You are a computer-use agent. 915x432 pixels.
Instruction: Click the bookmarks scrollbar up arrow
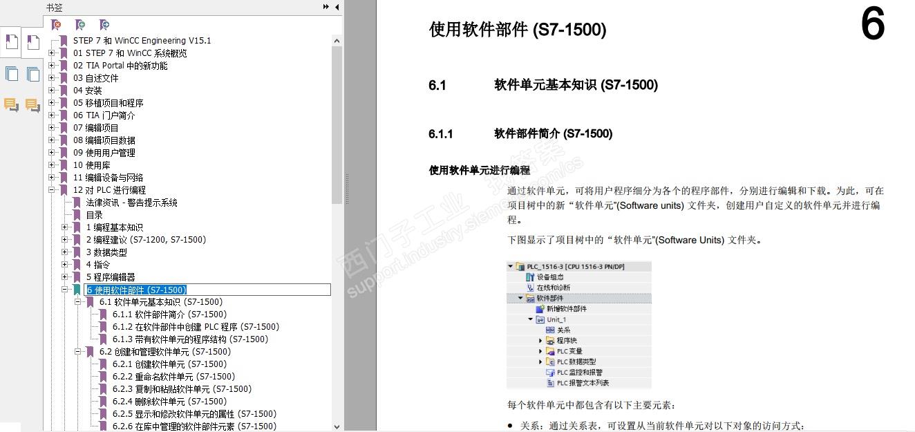pyautogui.click(x=337, y=41)
